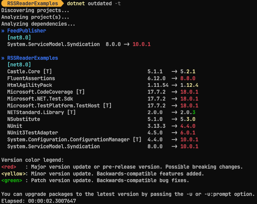Click NETStandard.Library latest version 2.0.3
The width and height of the screenshot is (257, 204).
188,112
